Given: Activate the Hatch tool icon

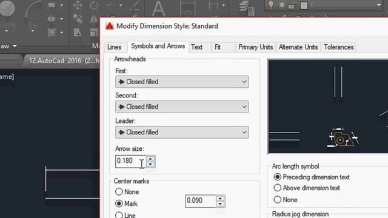Looking at the screenshot, I should (x=52, y=32).
